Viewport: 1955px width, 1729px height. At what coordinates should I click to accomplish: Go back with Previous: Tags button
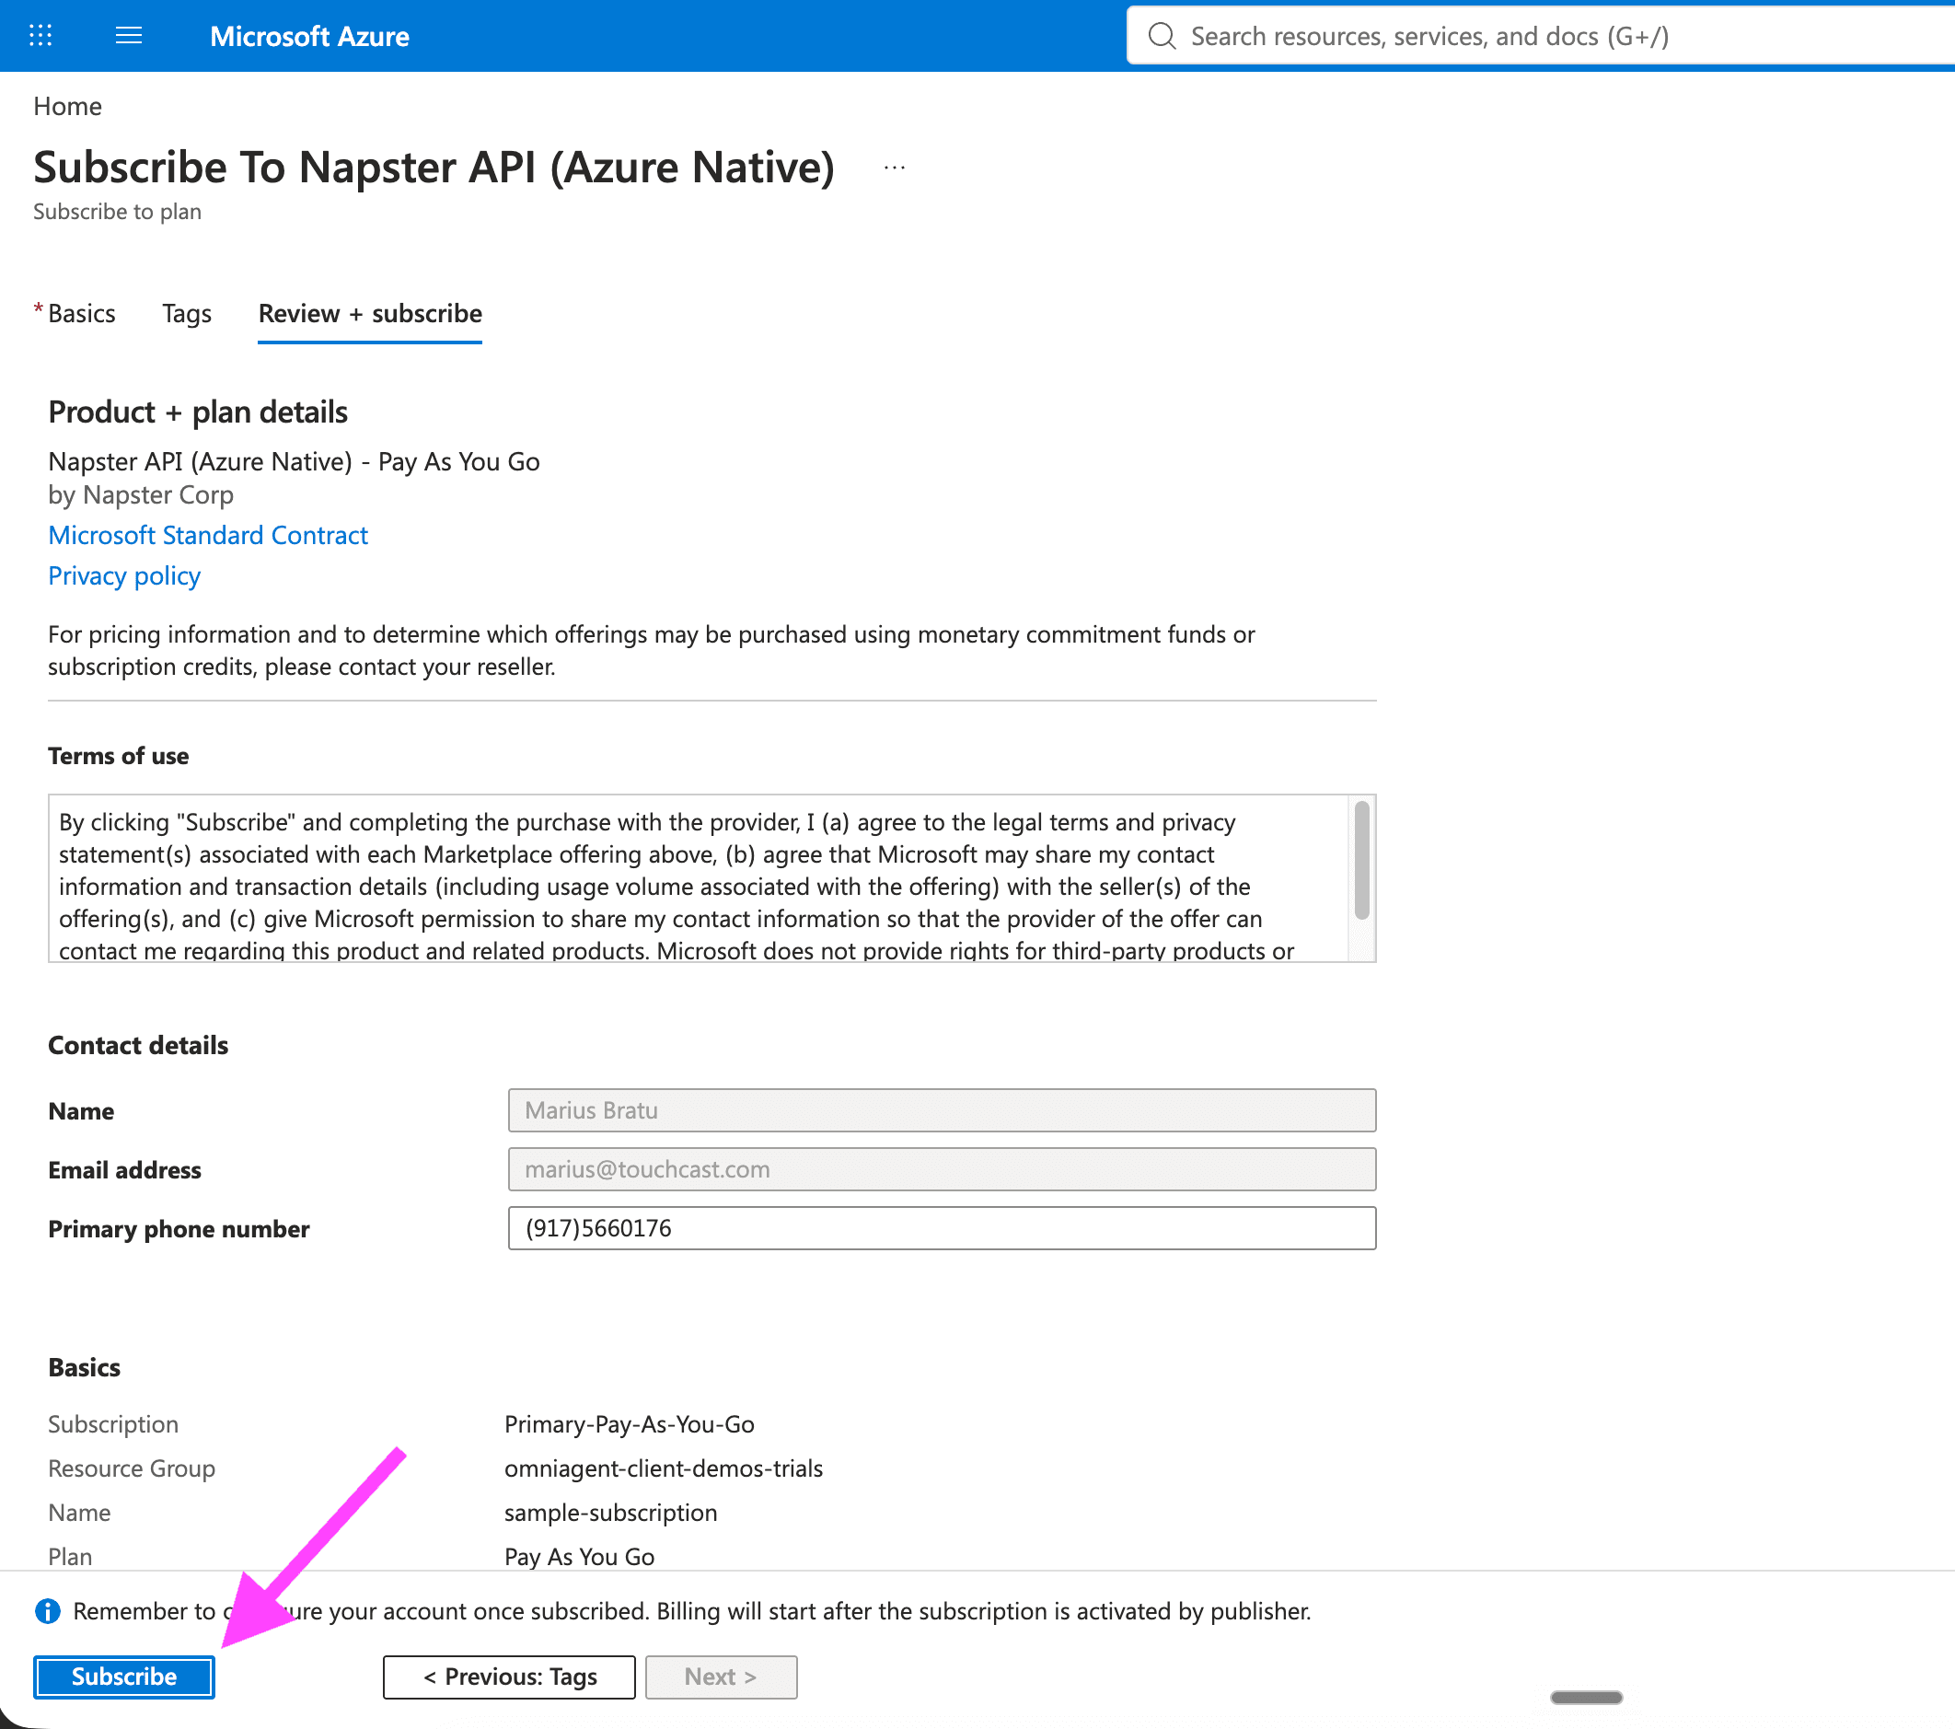tap(510, 1677)
